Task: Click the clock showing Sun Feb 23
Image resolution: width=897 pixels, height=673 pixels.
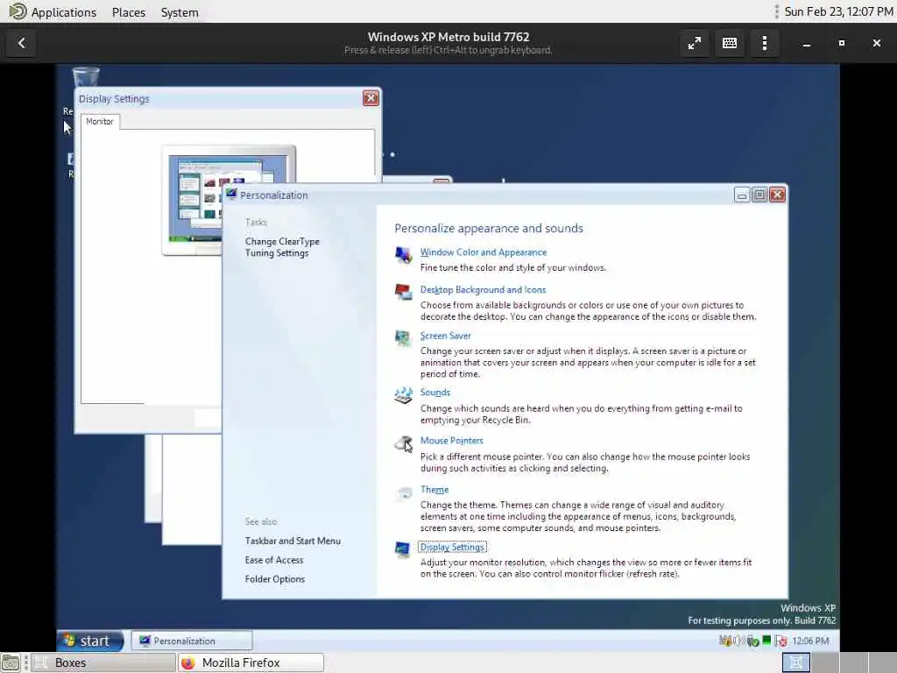Action: click(838, 12)
